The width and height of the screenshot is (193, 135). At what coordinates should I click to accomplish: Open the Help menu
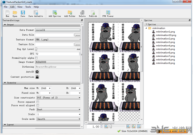tap(36, 7)
